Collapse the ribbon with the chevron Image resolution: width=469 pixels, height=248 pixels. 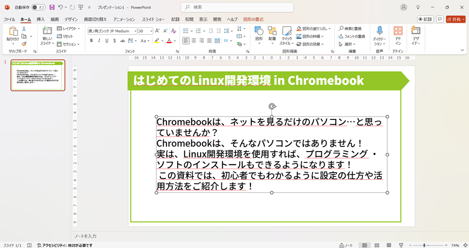click(462, 51)
